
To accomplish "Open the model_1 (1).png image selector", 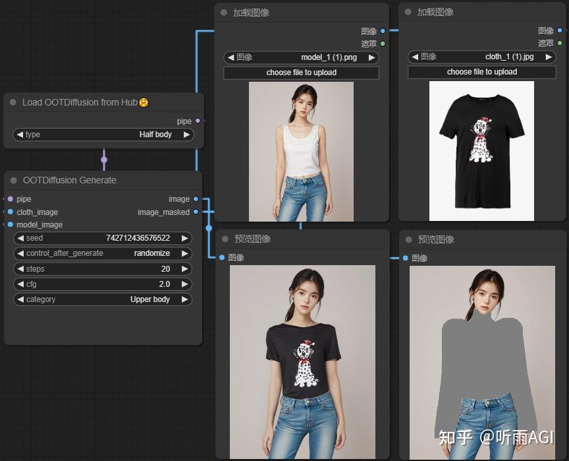I will pyautogui.click(x=301, y=57).
